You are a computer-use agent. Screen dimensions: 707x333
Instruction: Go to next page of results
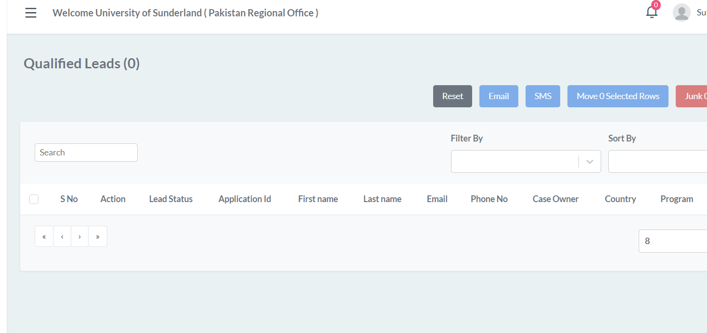click(x=79, y=236)
